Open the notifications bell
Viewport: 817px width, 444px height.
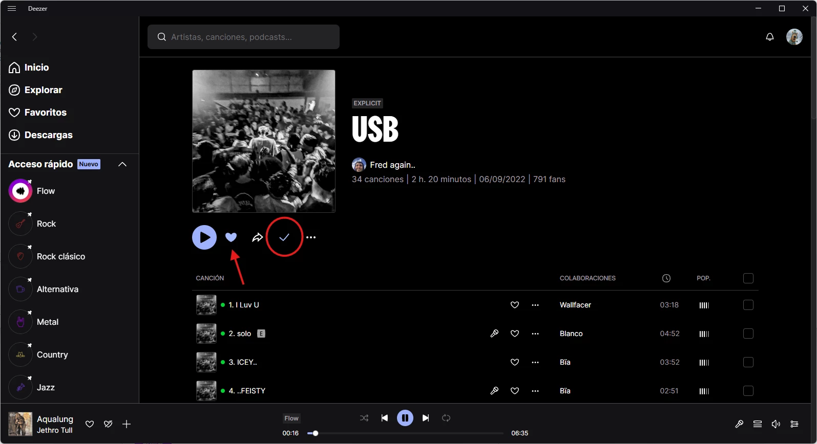click(x=769, y=37)
